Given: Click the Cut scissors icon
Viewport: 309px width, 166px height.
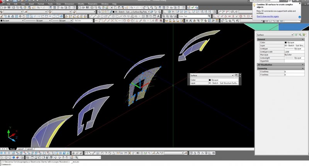Looking at the screenshot, I should (111, 7).
